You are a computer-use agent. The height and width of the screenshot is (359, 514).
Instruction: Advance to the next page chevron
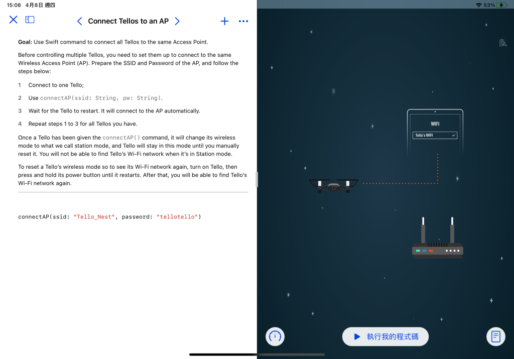(x=177, y=21)
